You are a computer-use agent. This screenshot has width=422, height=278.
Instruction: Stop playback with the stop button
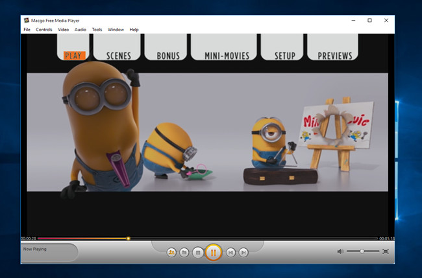coord(198,253)
